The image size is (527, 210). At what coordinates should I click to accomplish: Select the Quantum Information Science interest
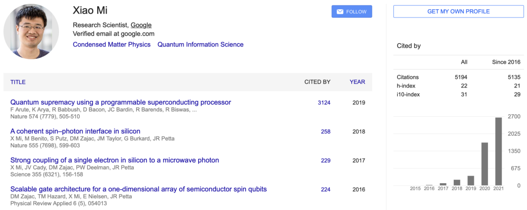[200, 44]
